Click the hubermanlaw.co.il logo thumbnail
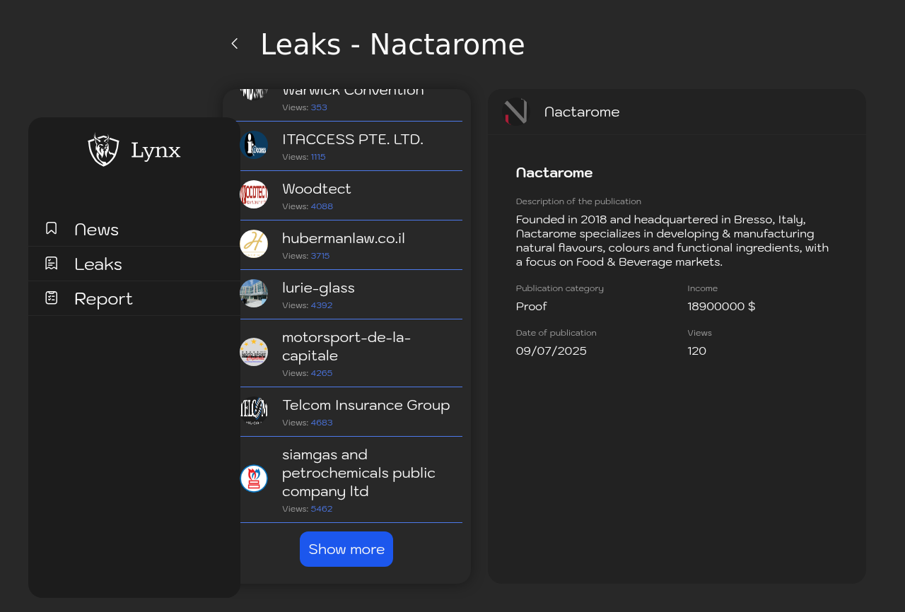 coord(254,244)
